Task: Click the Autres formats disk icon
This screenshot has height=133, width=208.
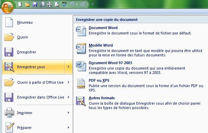Action: pos(81,101)
